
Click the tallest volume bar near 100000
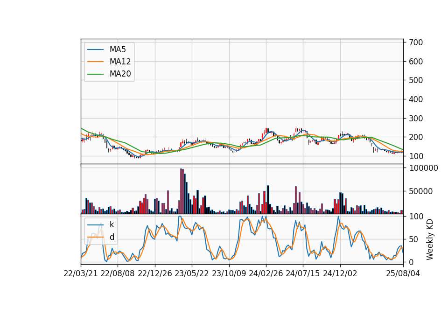click(181, 191)
